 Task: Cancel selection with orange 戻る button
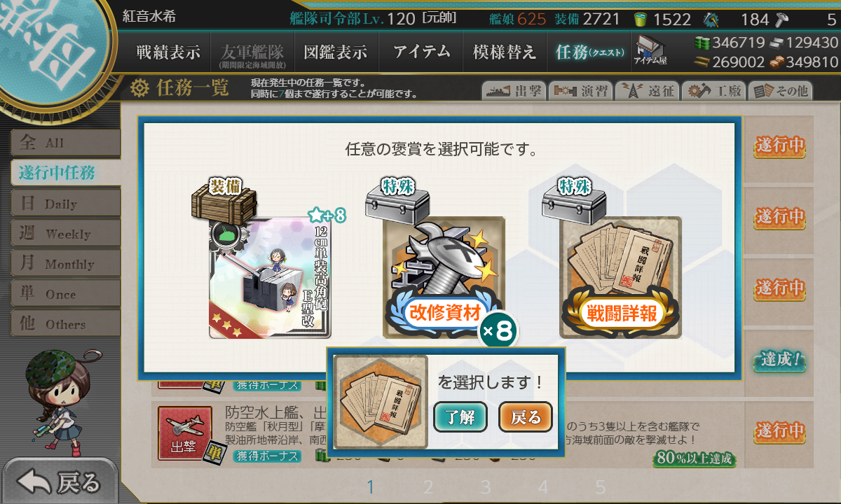(526, 418)
